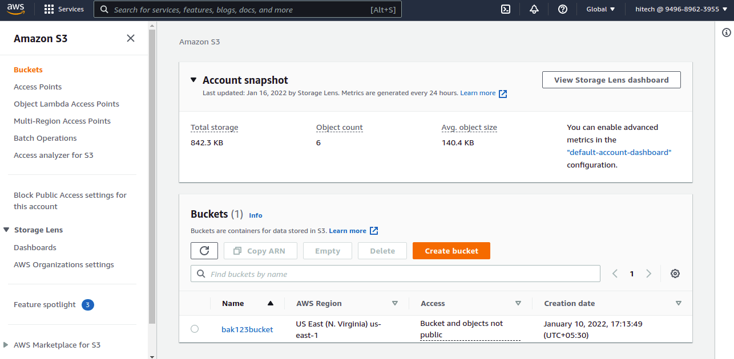Click the info circle icon at right edge
Viewport: 734px width, 359px height.
[727, 33]
